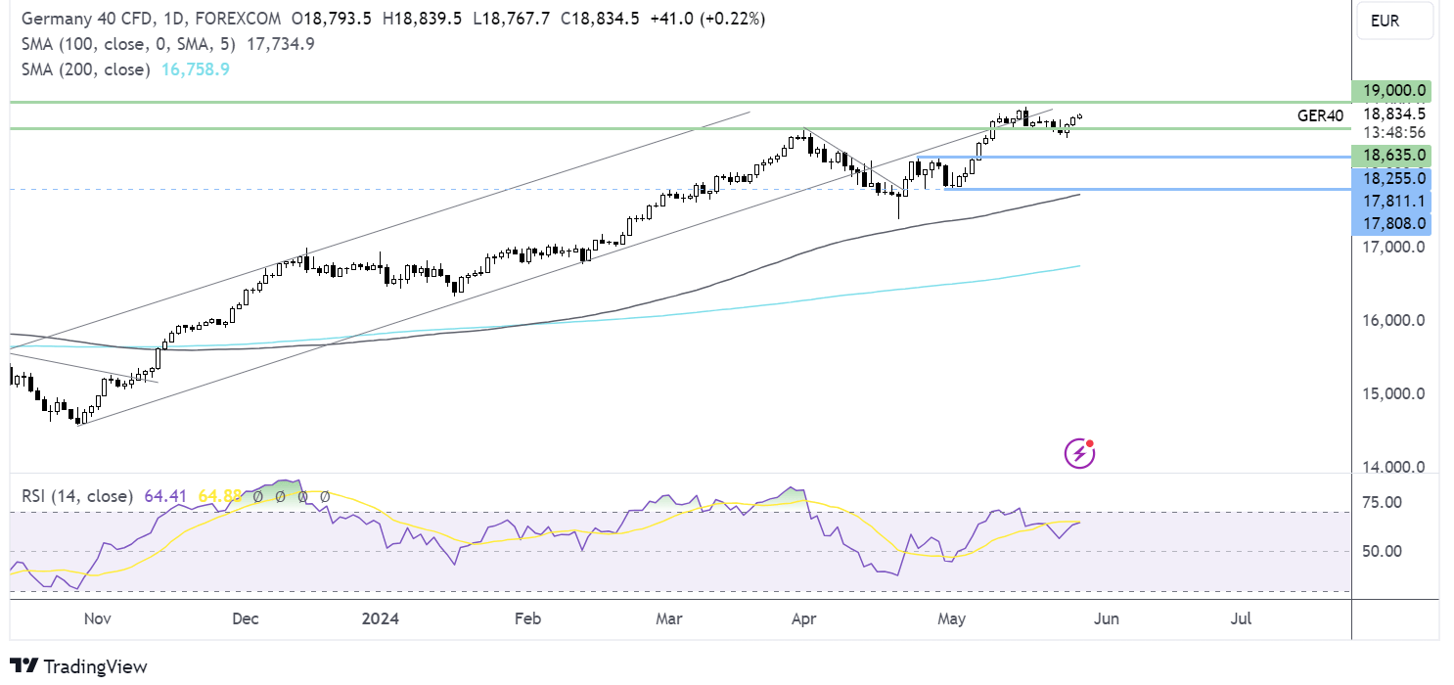
Task: Click the 14,000.0 price axis tick
Action: click(1393, 467)
